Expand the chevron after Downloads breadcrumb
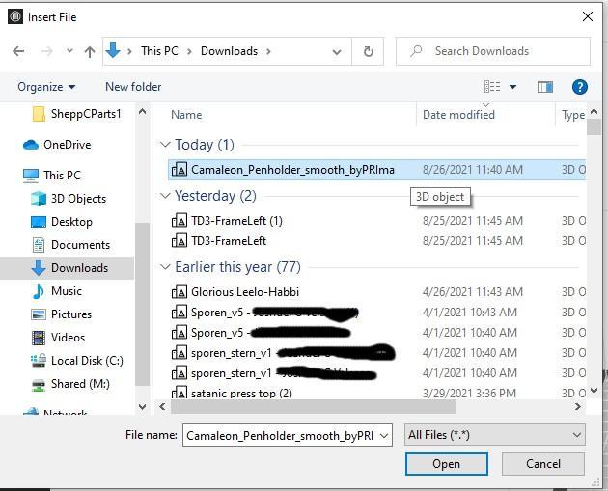The height and width of the screenshot is (491, 608). click(268, 51)
